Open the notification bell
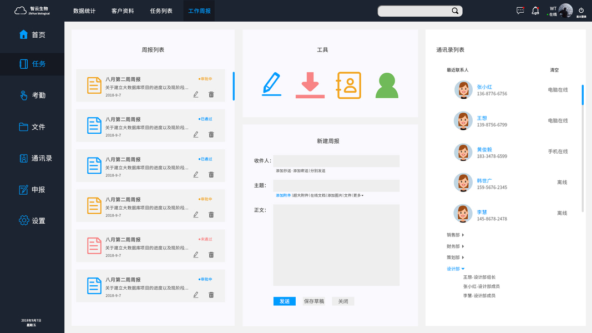This screenshot has height=333, width=592. click(x=535, y=11)
